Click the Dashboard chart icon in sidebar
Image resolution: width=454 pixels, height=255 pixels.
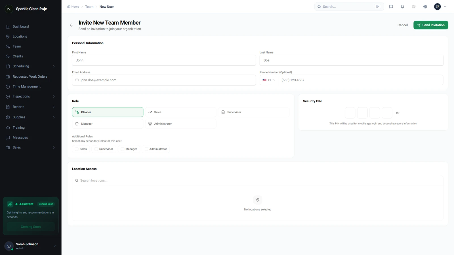(8, 27)
